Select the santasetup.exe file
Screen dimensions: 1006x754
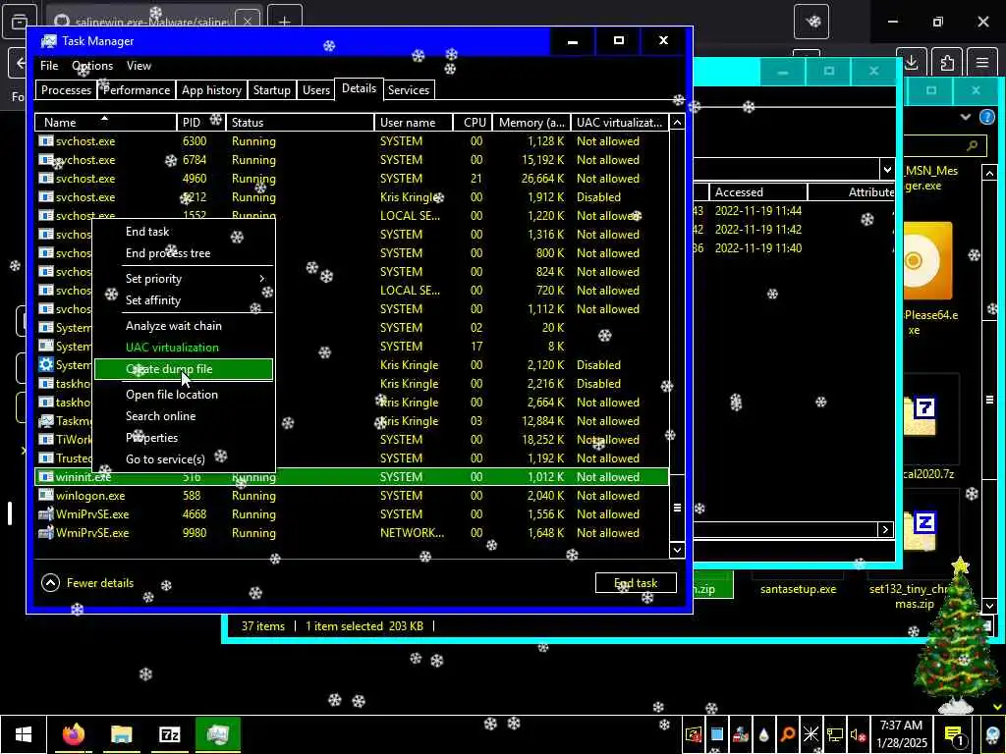(x=798, y=589)
